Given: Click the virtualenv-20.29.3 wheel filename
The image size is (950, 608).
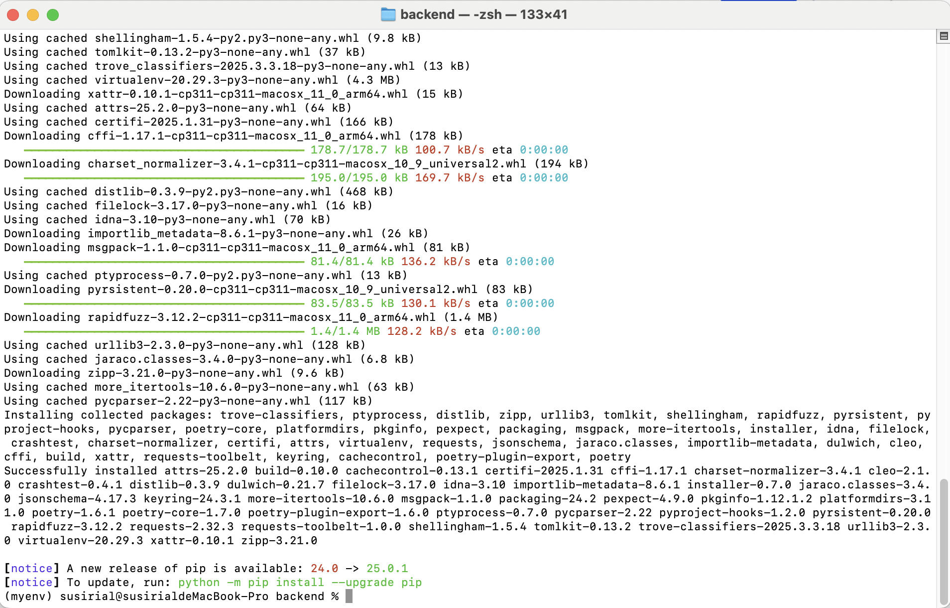Looking at the screenshot, I should (216, 80).
